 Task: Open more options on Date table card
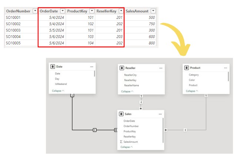[x=91, y=67]
